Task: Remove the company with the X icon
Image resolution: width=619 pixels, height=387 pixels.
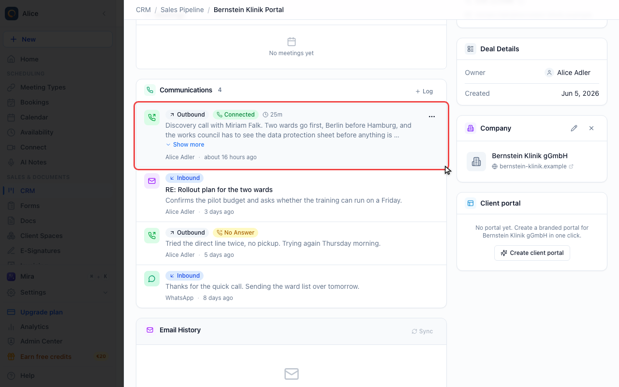Action: coord(591,128)
